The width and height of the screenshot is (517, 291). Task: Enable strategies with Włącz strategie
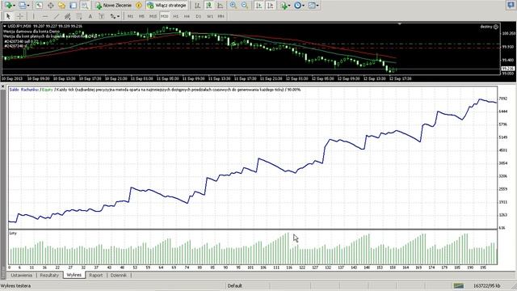point(167,6)
